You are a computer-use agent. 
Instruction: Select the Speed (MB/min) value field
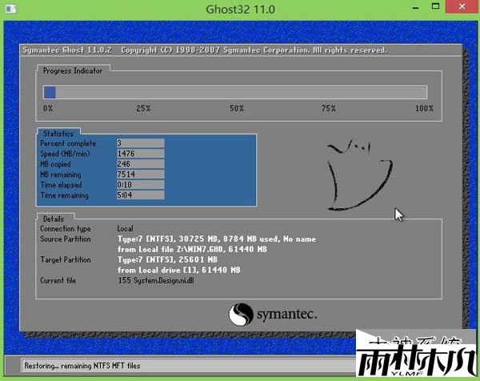click(140, 154)
